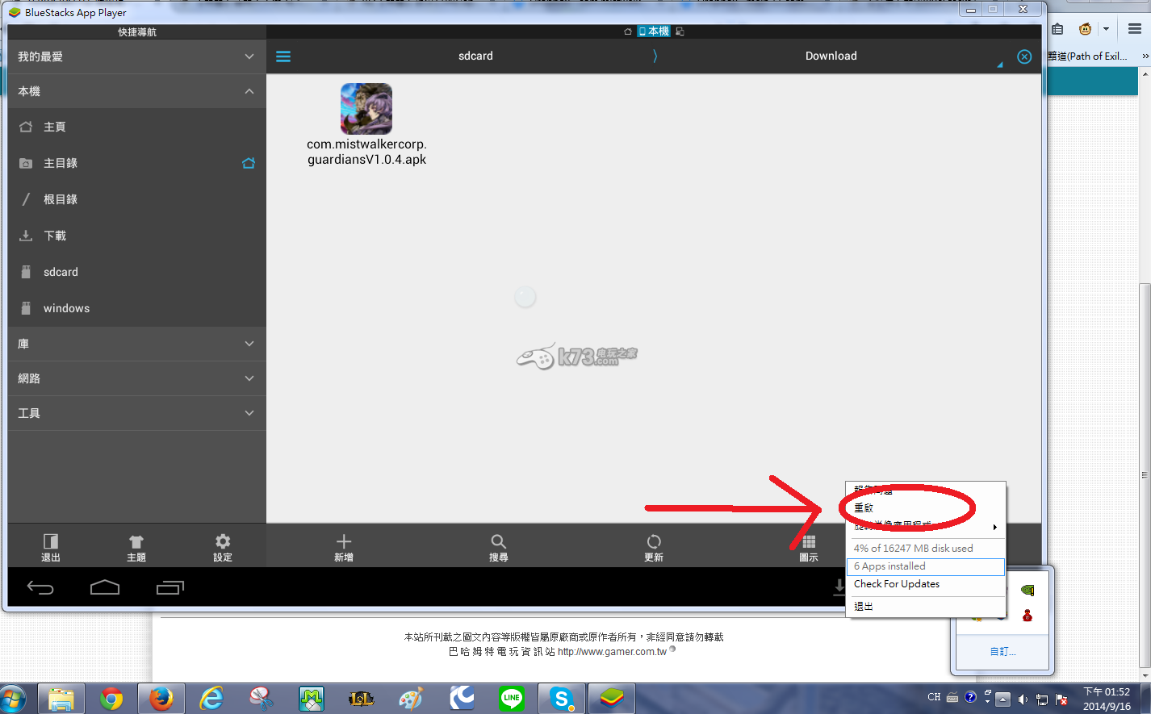This screenshot has height=714, width=1151.
Task: Click Download in the path bar
Action: [831, 56]
